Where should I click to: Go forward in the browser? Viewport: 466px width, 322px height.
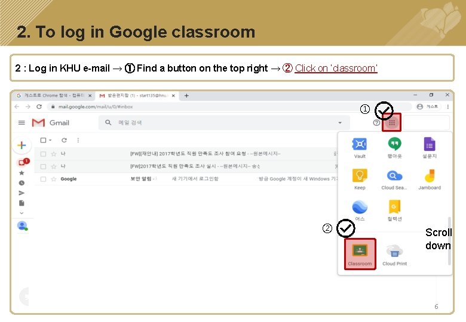[x=28, y=107]
